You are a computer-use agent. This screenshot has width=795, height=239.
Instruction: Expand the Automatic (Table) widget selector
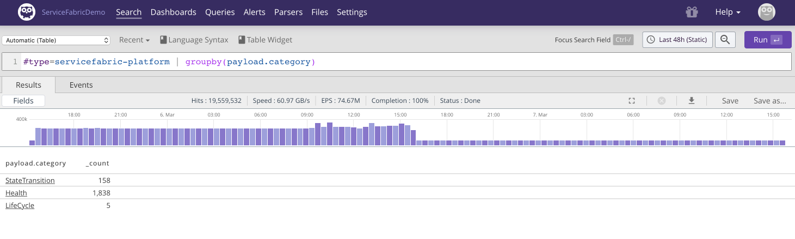coord(56,40)
